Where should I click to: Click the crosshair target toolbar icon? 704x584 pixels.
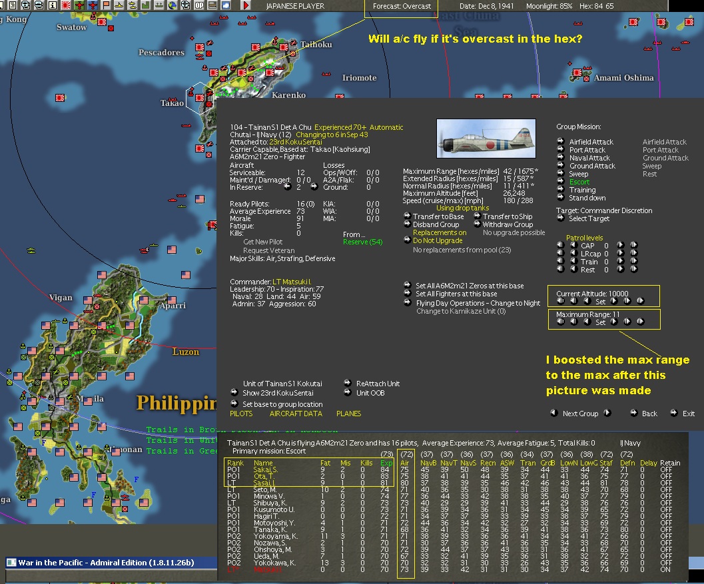(x=185, y=5)
